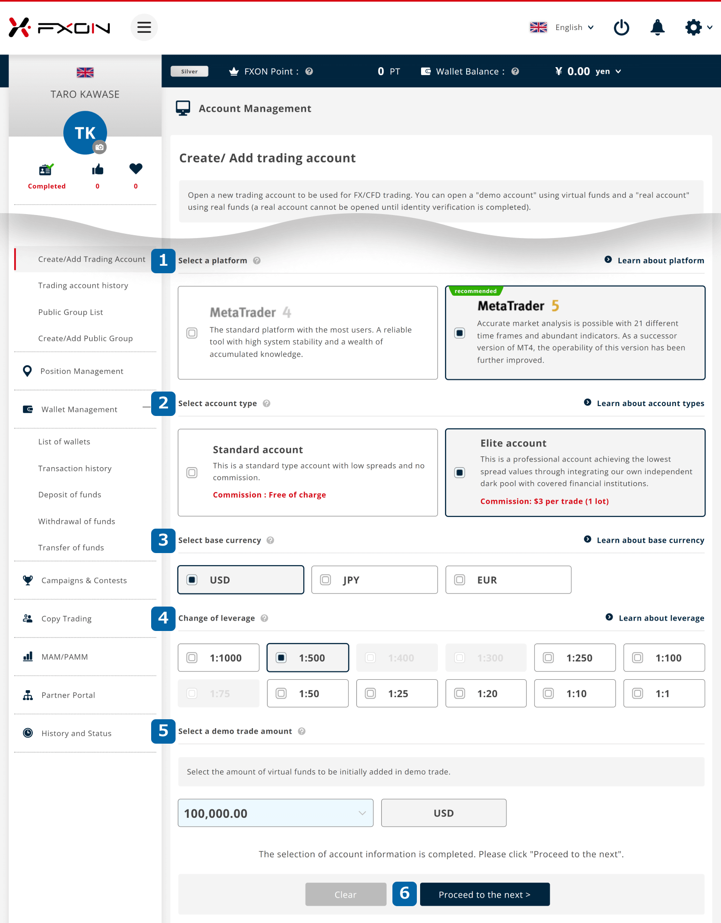Open Create/Add Public Group
721x923 pixels.
coord(85,338)
